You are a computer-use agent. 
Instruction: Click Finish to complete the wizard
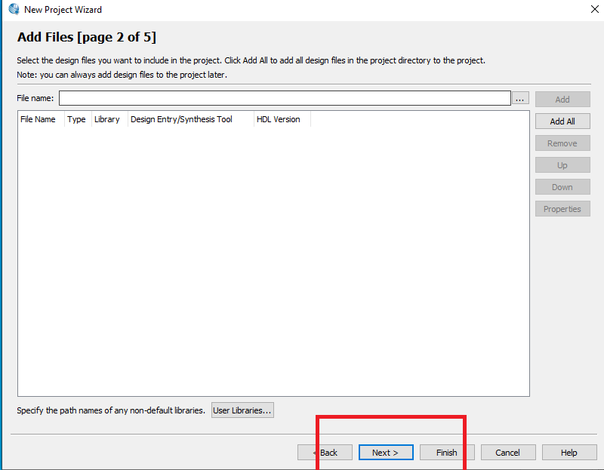coord(447,453)
